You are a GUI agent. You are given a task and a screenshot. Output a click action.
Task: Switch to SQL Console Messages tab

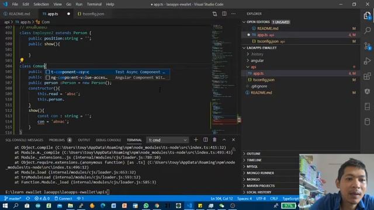coord(24,140)
